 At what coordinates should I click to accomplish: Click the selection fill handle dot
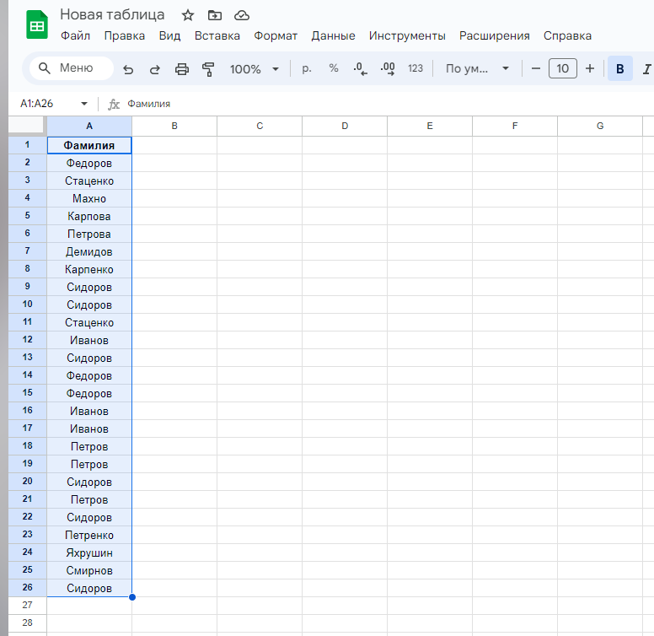(132, 597)
